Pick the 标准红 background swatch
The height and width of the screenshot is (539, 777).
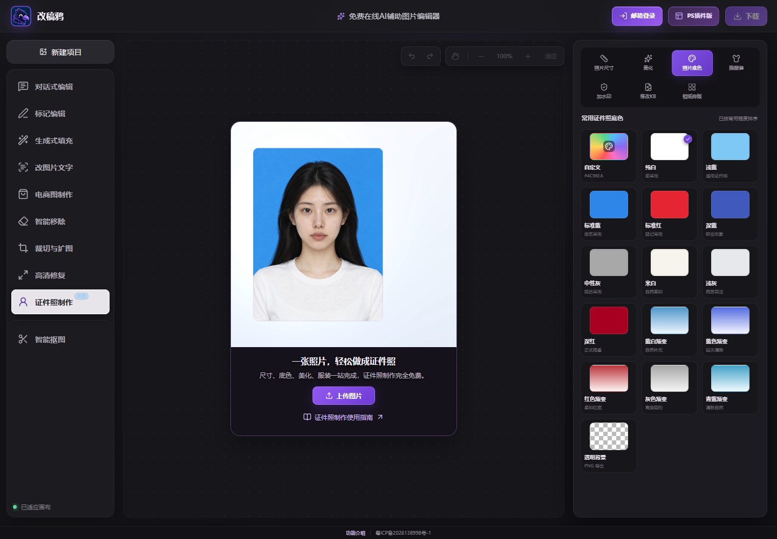(x=670, y=214)
